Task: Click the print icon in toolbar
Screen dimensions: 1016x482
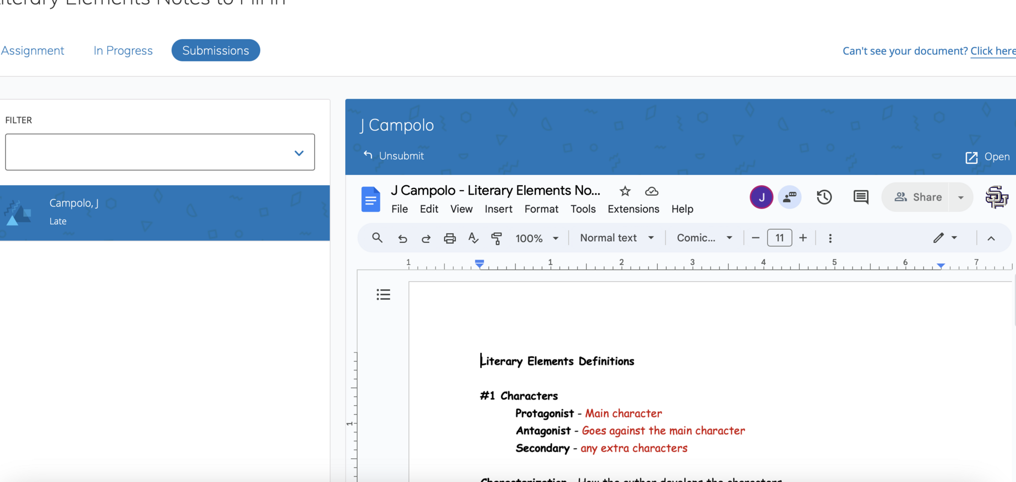Action: (x=449, y=239)
